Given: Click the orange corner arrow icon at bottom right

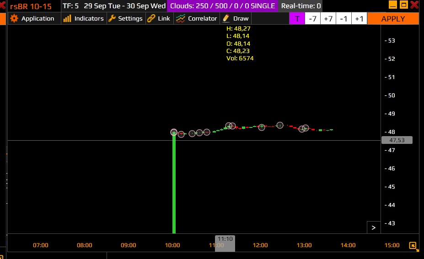Looking at the screenshot, I should pyautogui.click(x=413, y=245).
